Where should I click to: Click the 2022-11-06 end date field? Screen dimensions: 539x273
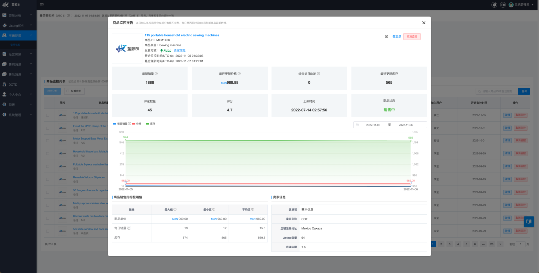coord(406,125)
